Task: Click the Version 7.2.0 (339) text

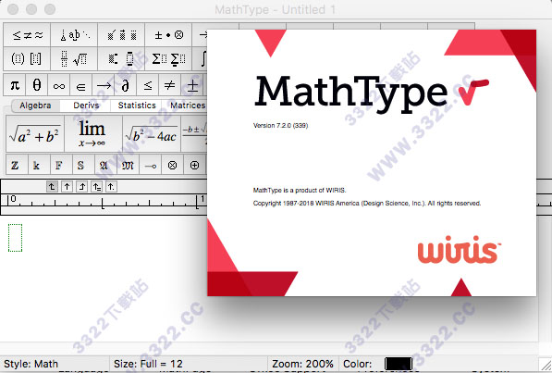Action: tap(280, 126)
